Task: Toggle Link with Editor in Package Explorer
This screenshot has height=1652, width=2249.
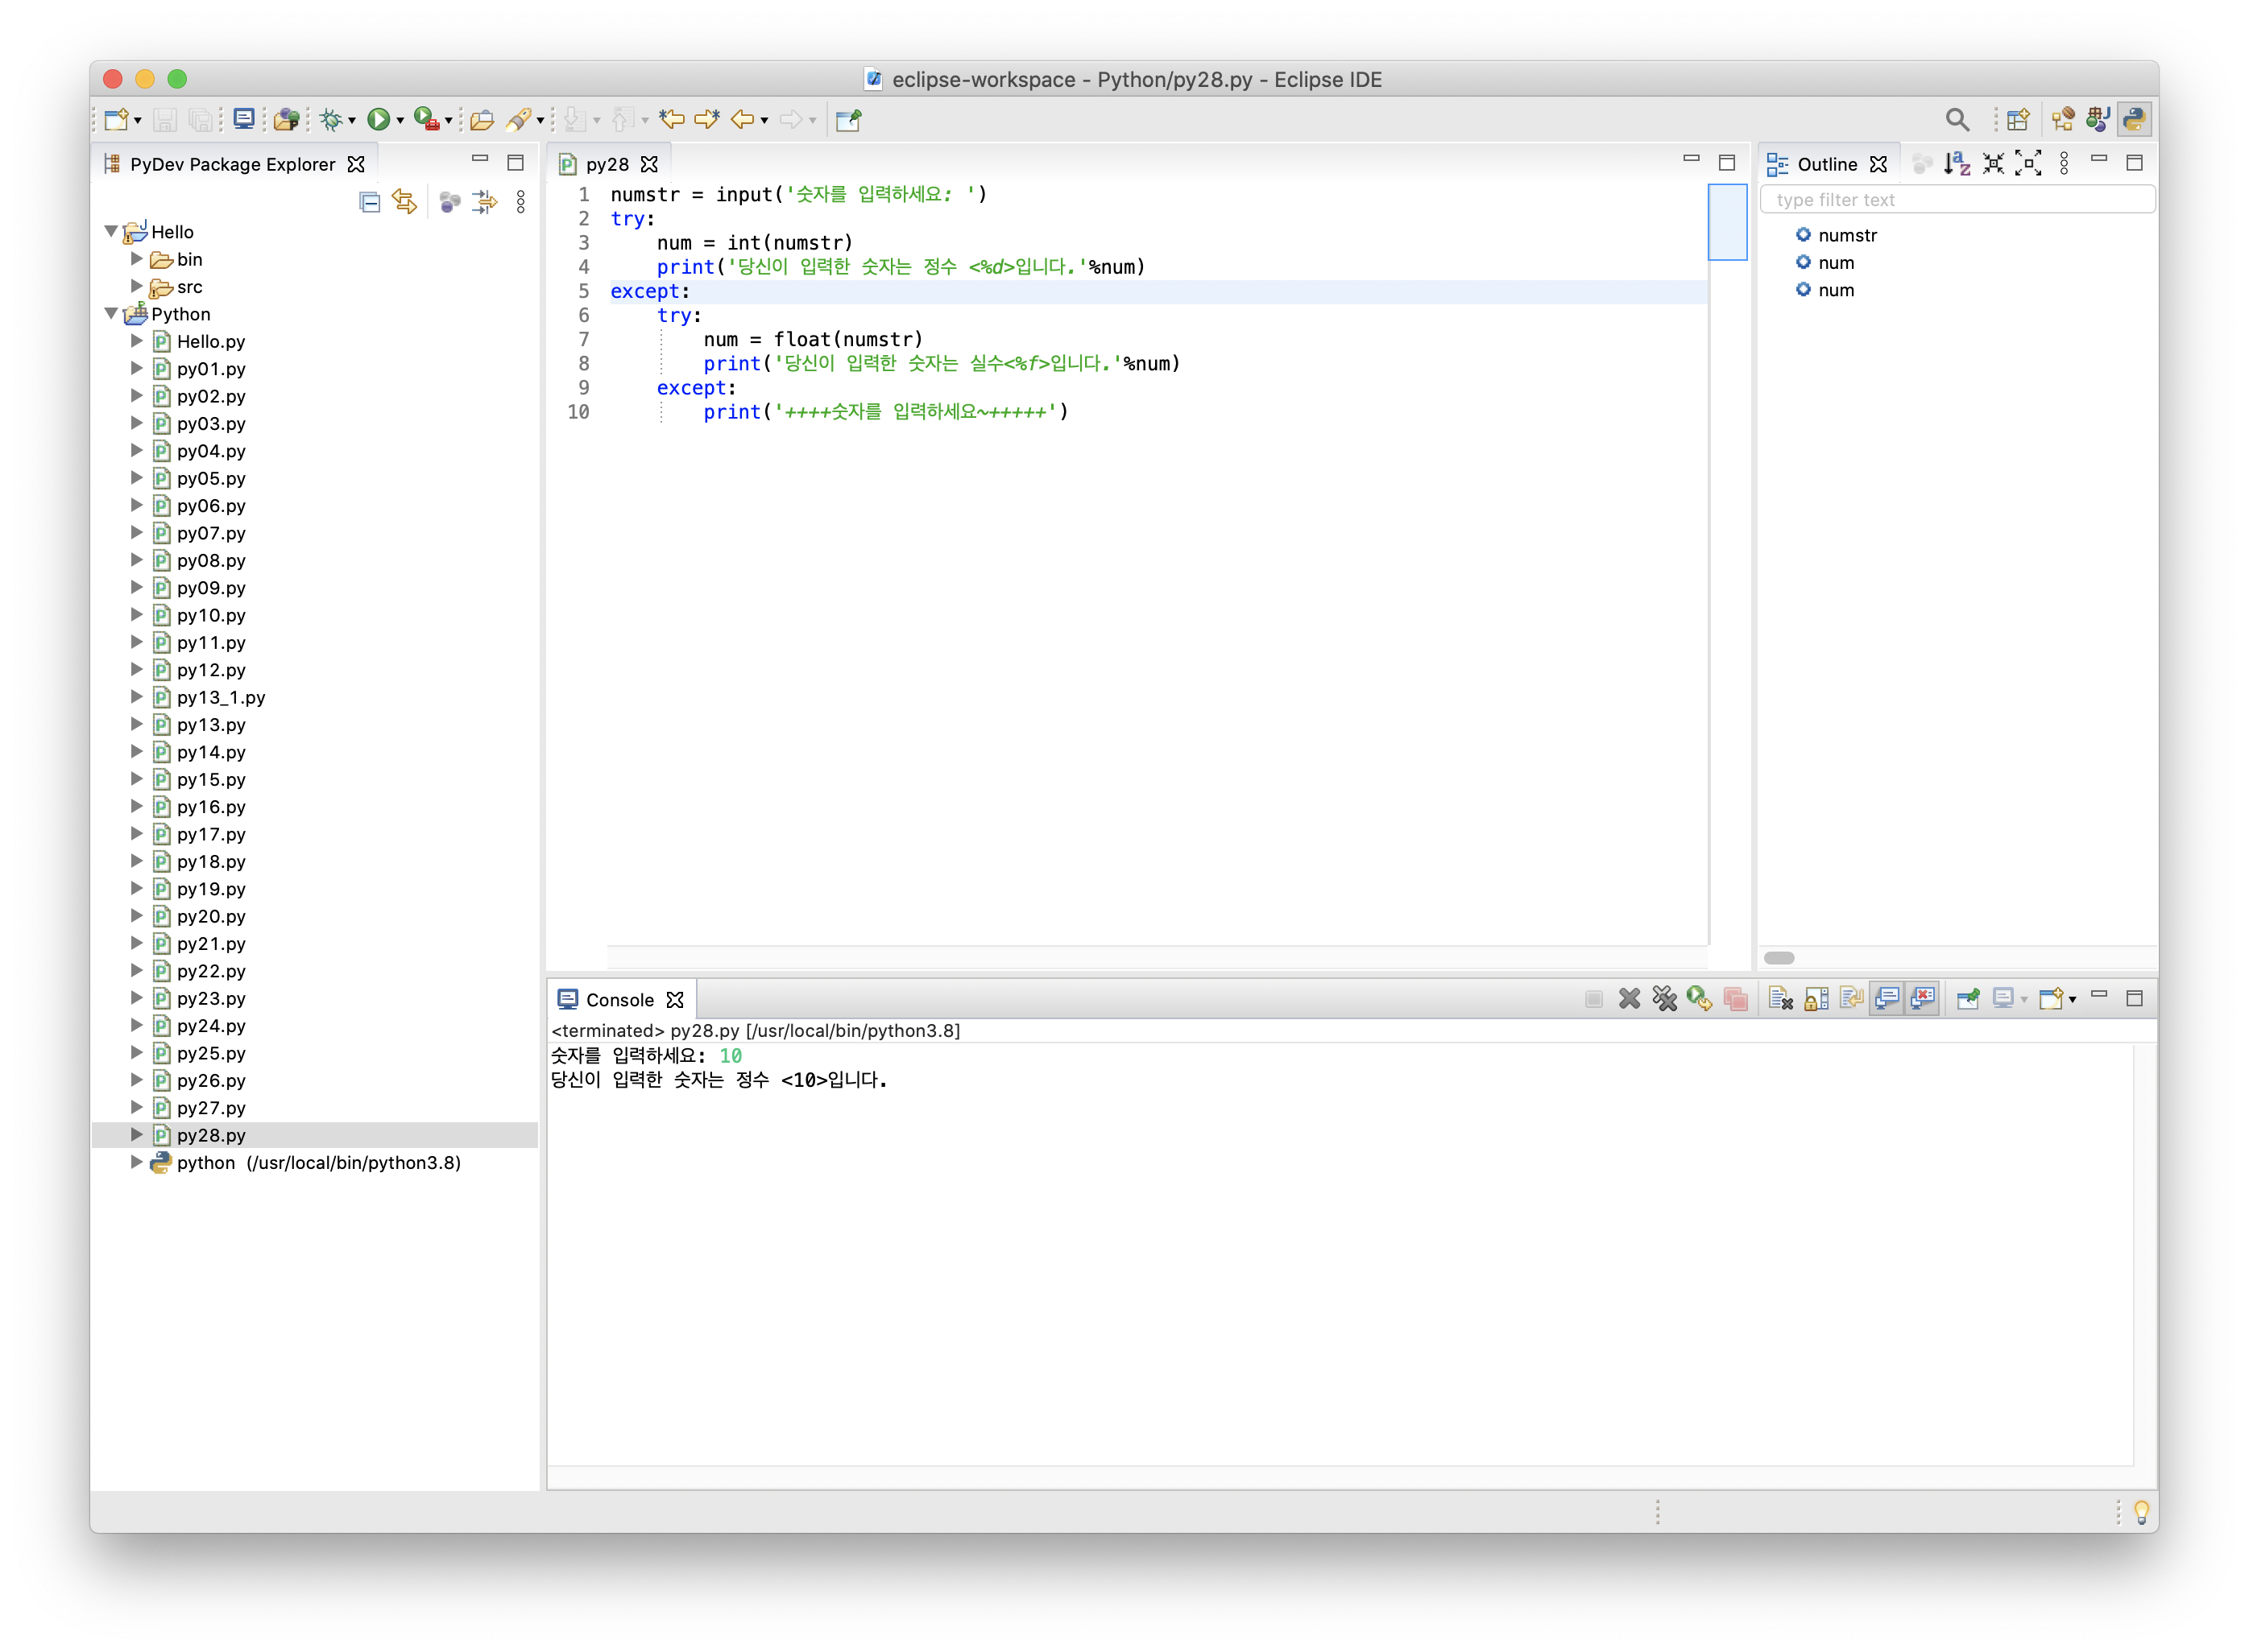Action: pos(404,203)
